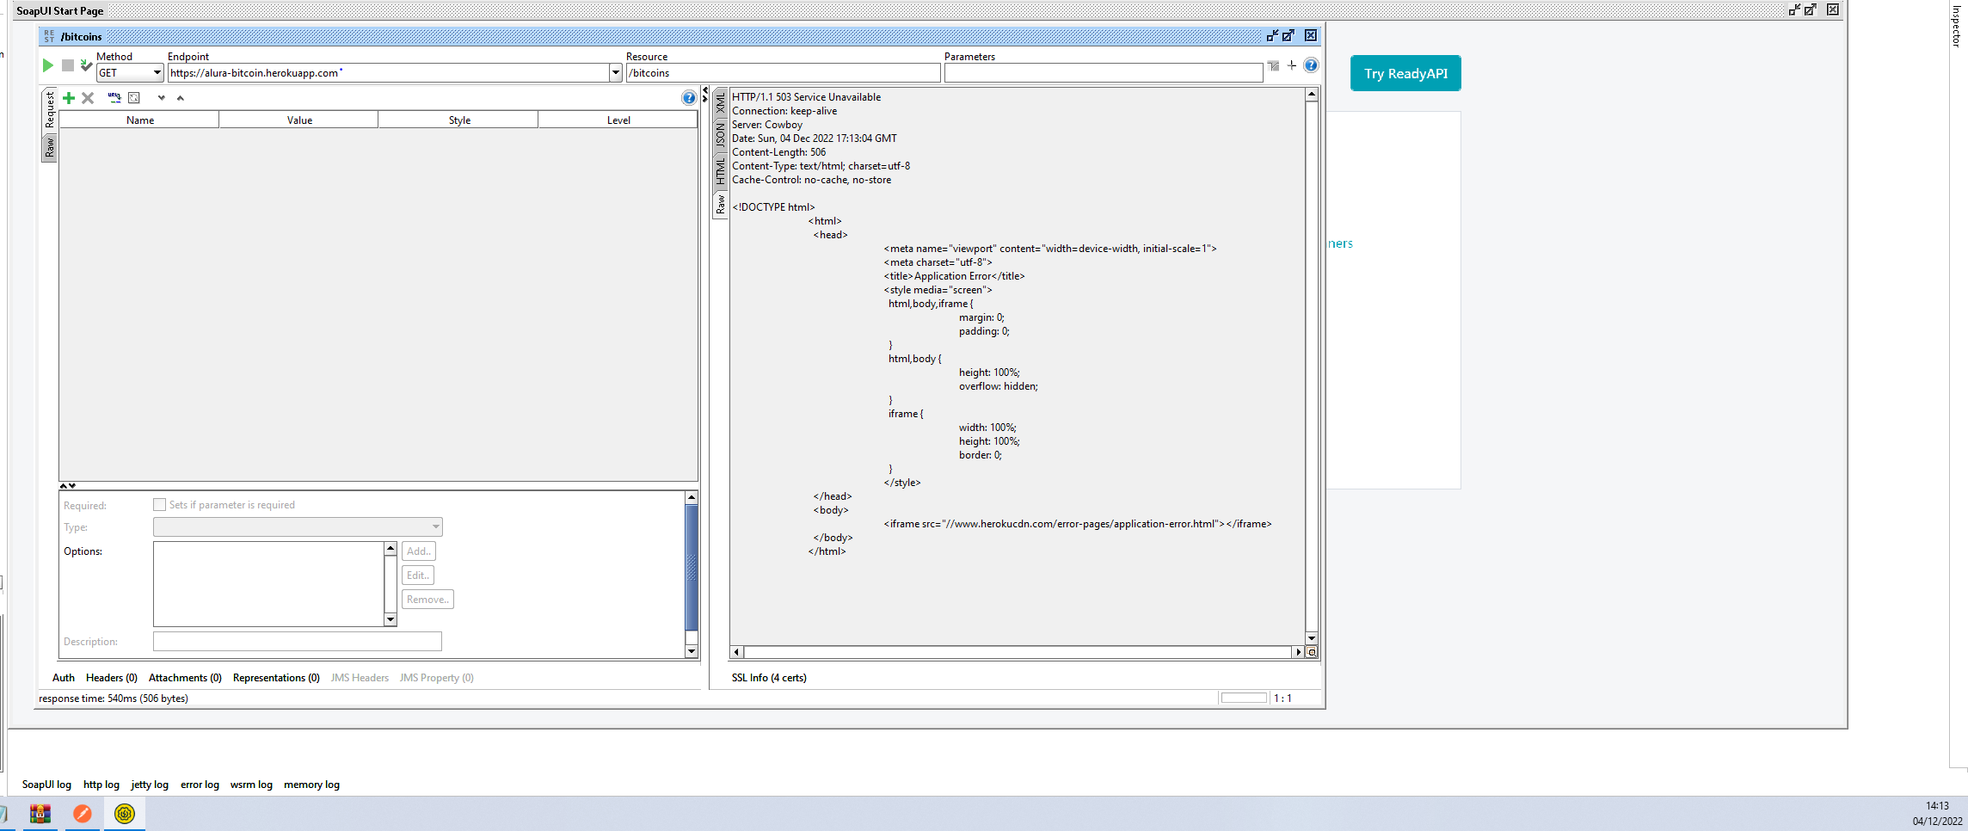Click into the Description field
The height and width of the screenshot is (831, 1968).
(x=298, y=641)
